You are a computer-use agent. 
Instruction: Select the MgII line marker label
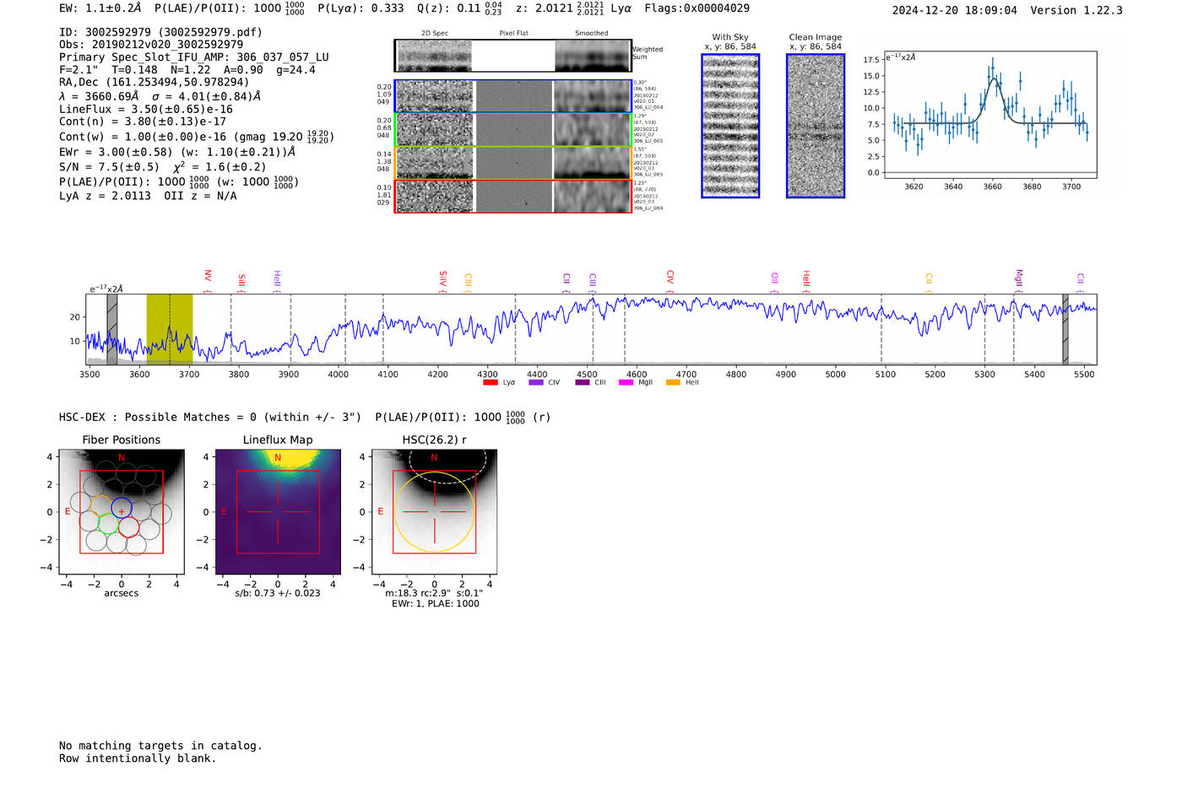click(x=1018, y=278)
